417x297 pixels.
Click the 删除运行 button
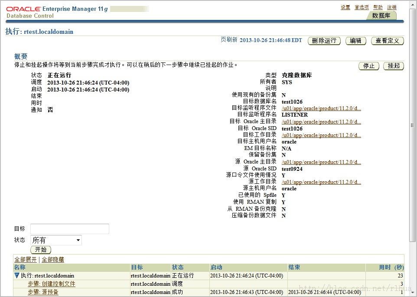click(x=324, y=41)
